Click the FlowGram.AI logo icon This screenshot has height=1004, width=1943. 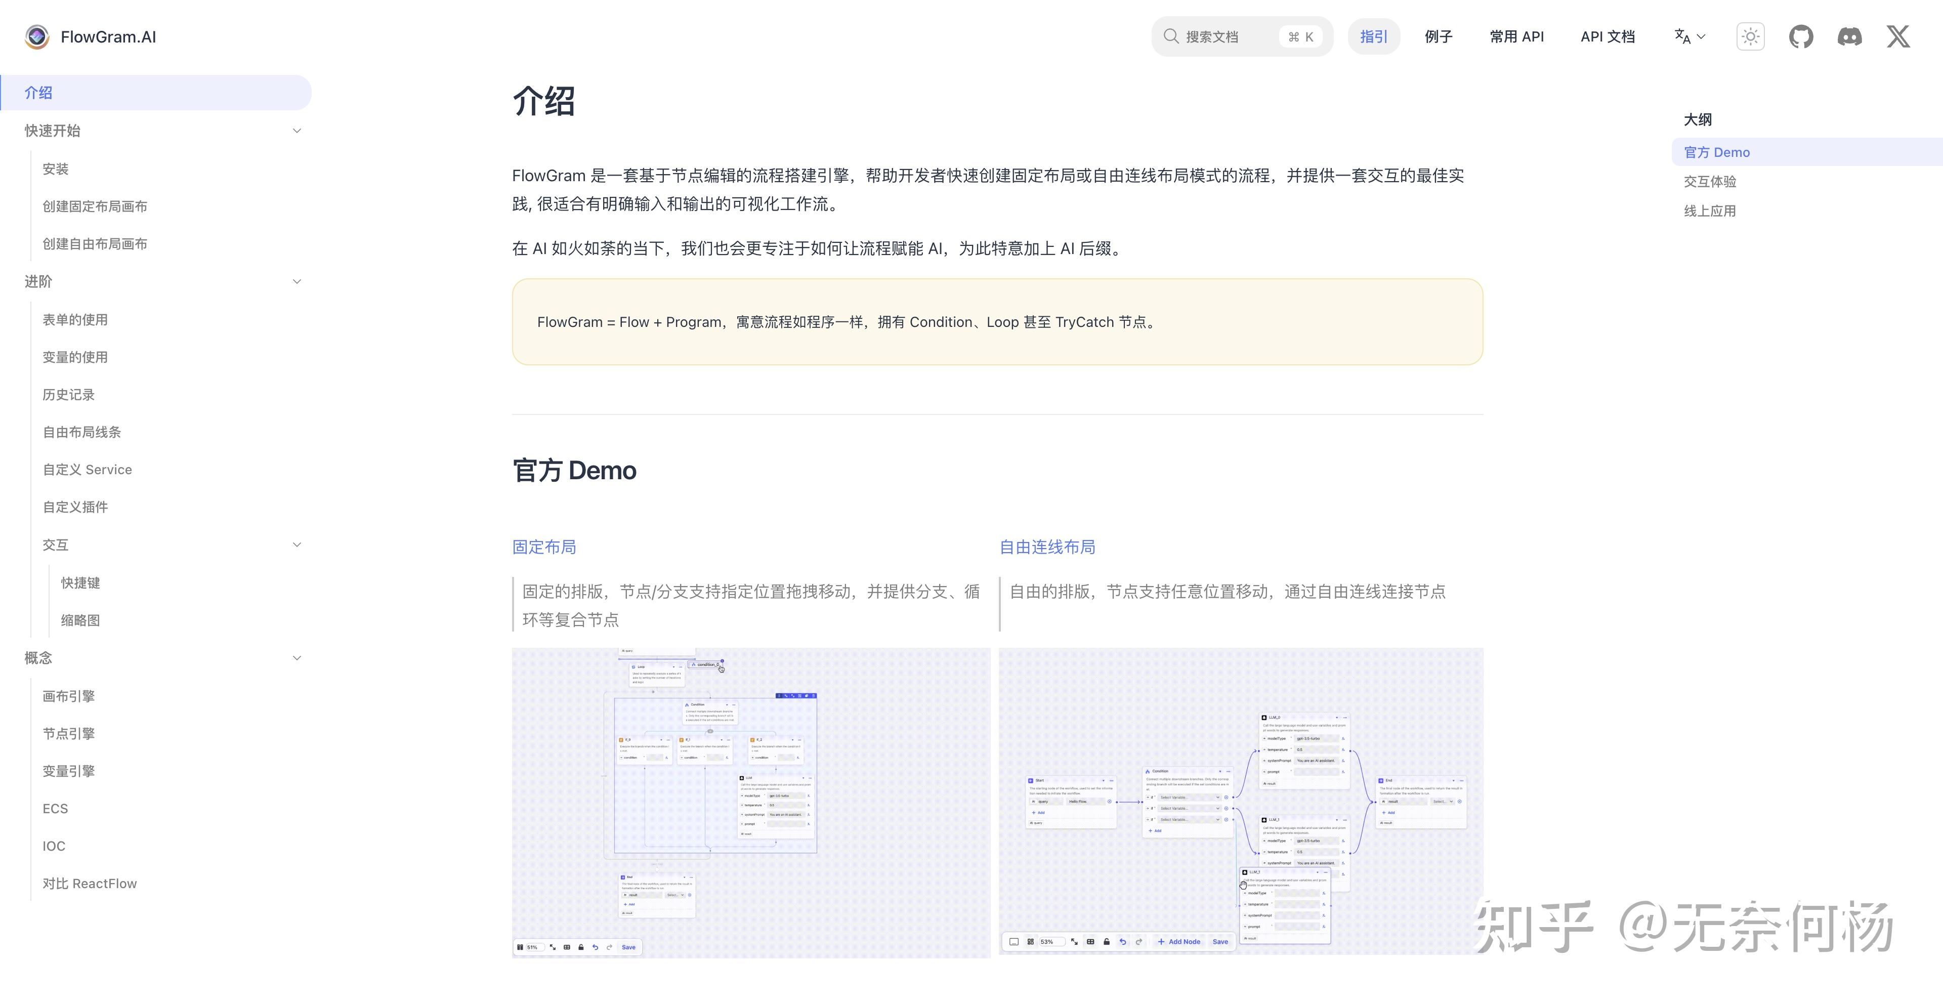tap(36, 36)
